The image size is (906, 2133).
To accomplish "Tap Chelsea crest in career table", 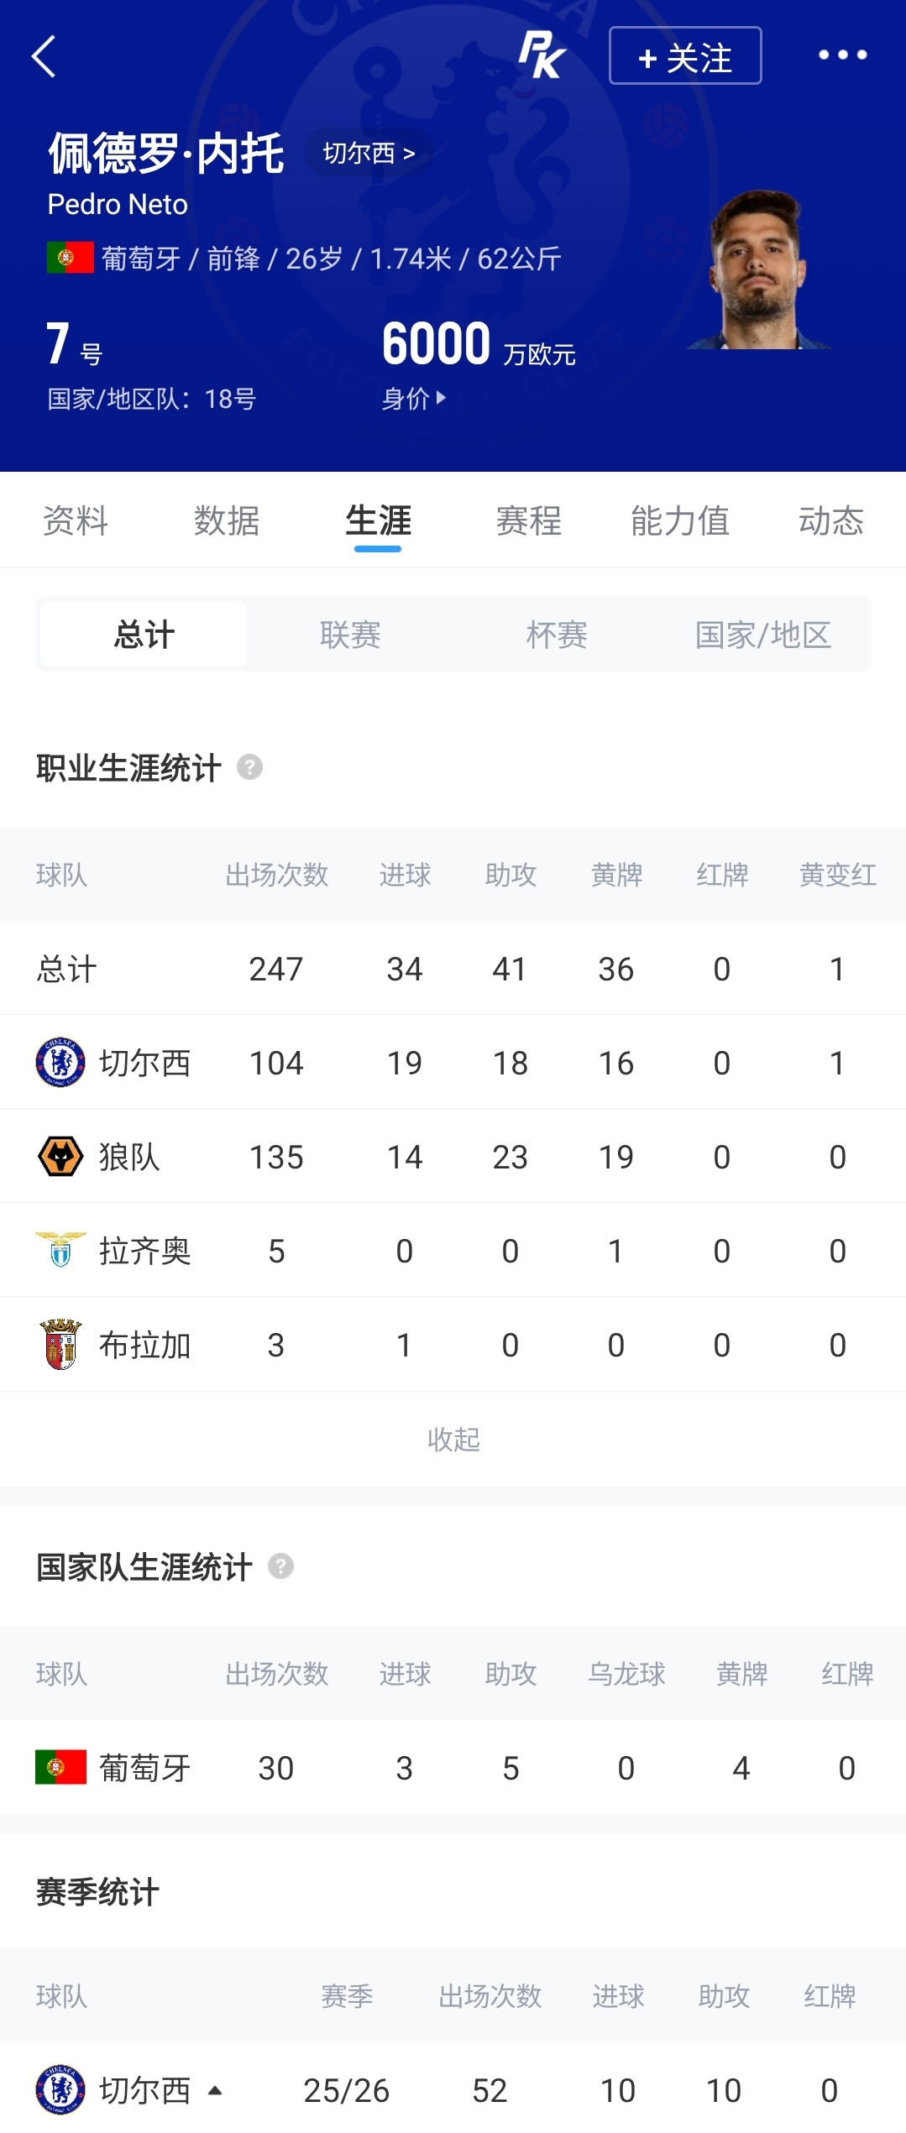I will [60, 1063].
